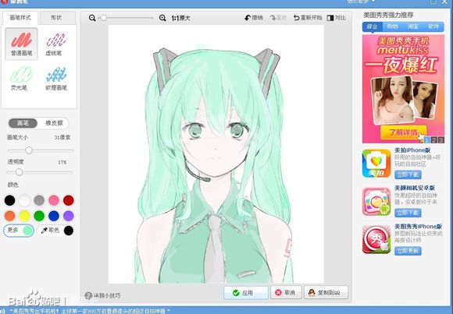Pick the pink color swatch
Screen dimensions: 453x314
[54, 200]
